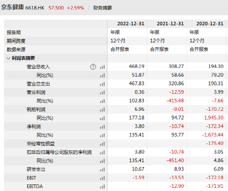Click the 税前利润 row label
Viewport: 228px width, 191px height.
[x=36, y=109]
